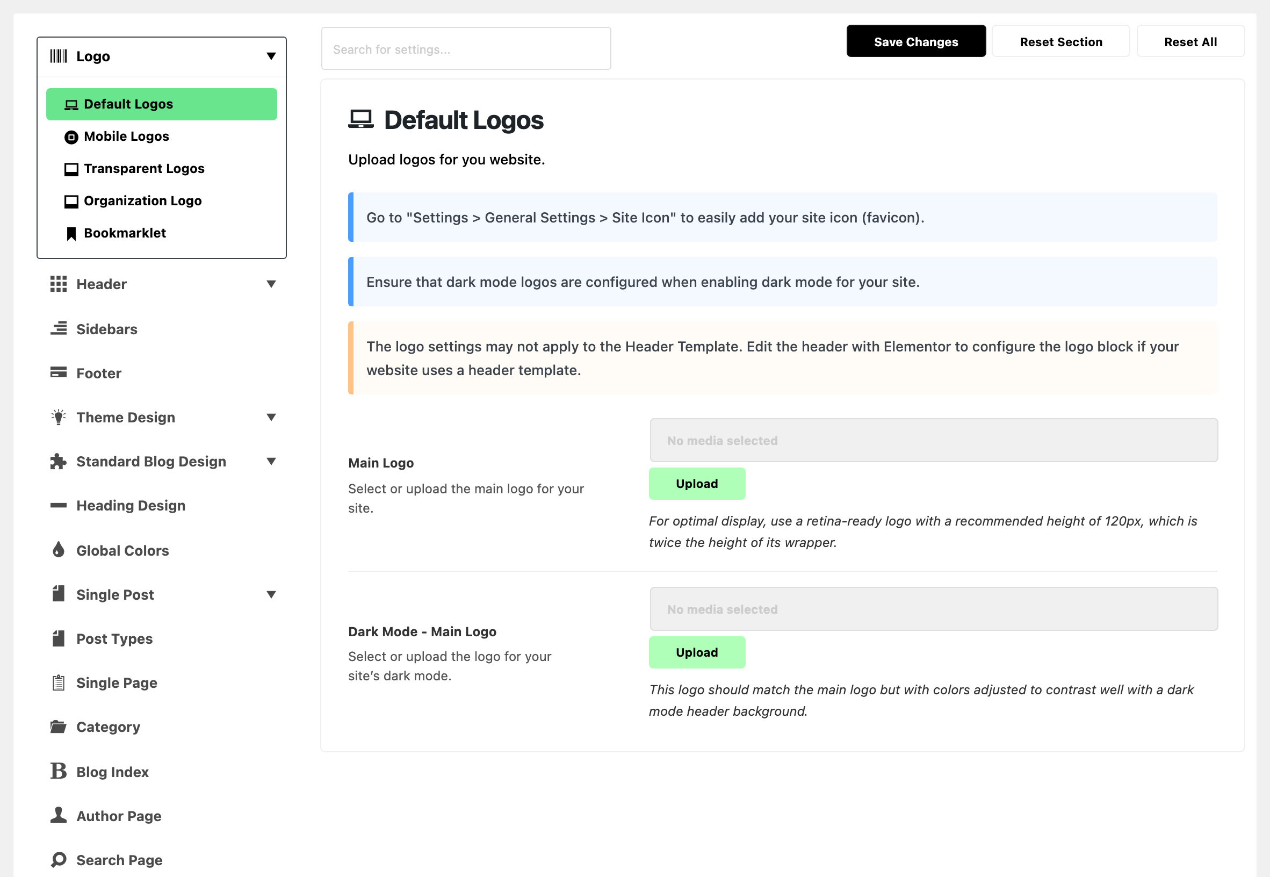The height and width of the screenshot is (877, 1270).
Task: Click the Reset Section button
Action: (x=1060, y=41)
